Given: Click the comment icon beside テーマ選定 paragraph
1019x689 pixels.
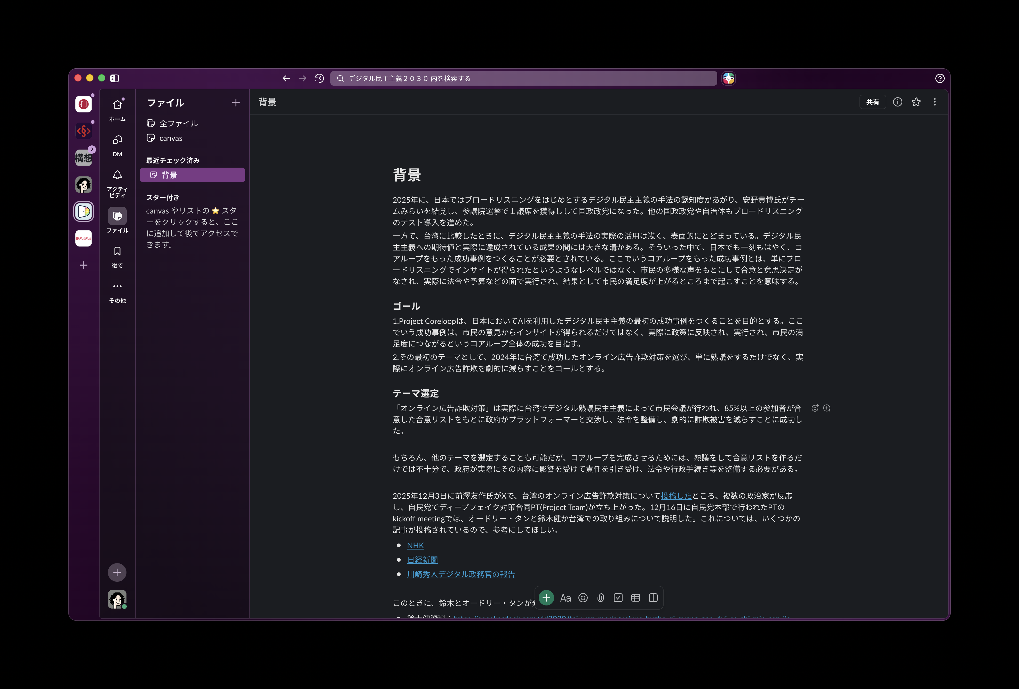Looking at the screenshot, I should (826, 408).
